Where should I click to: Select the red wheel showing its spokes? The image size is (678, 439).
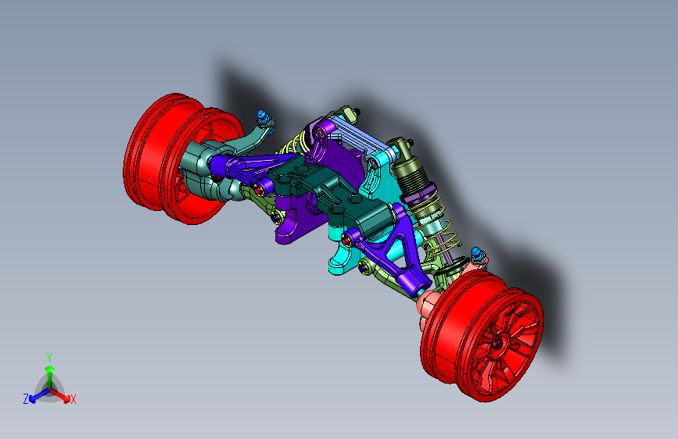[x=482, y=336]
